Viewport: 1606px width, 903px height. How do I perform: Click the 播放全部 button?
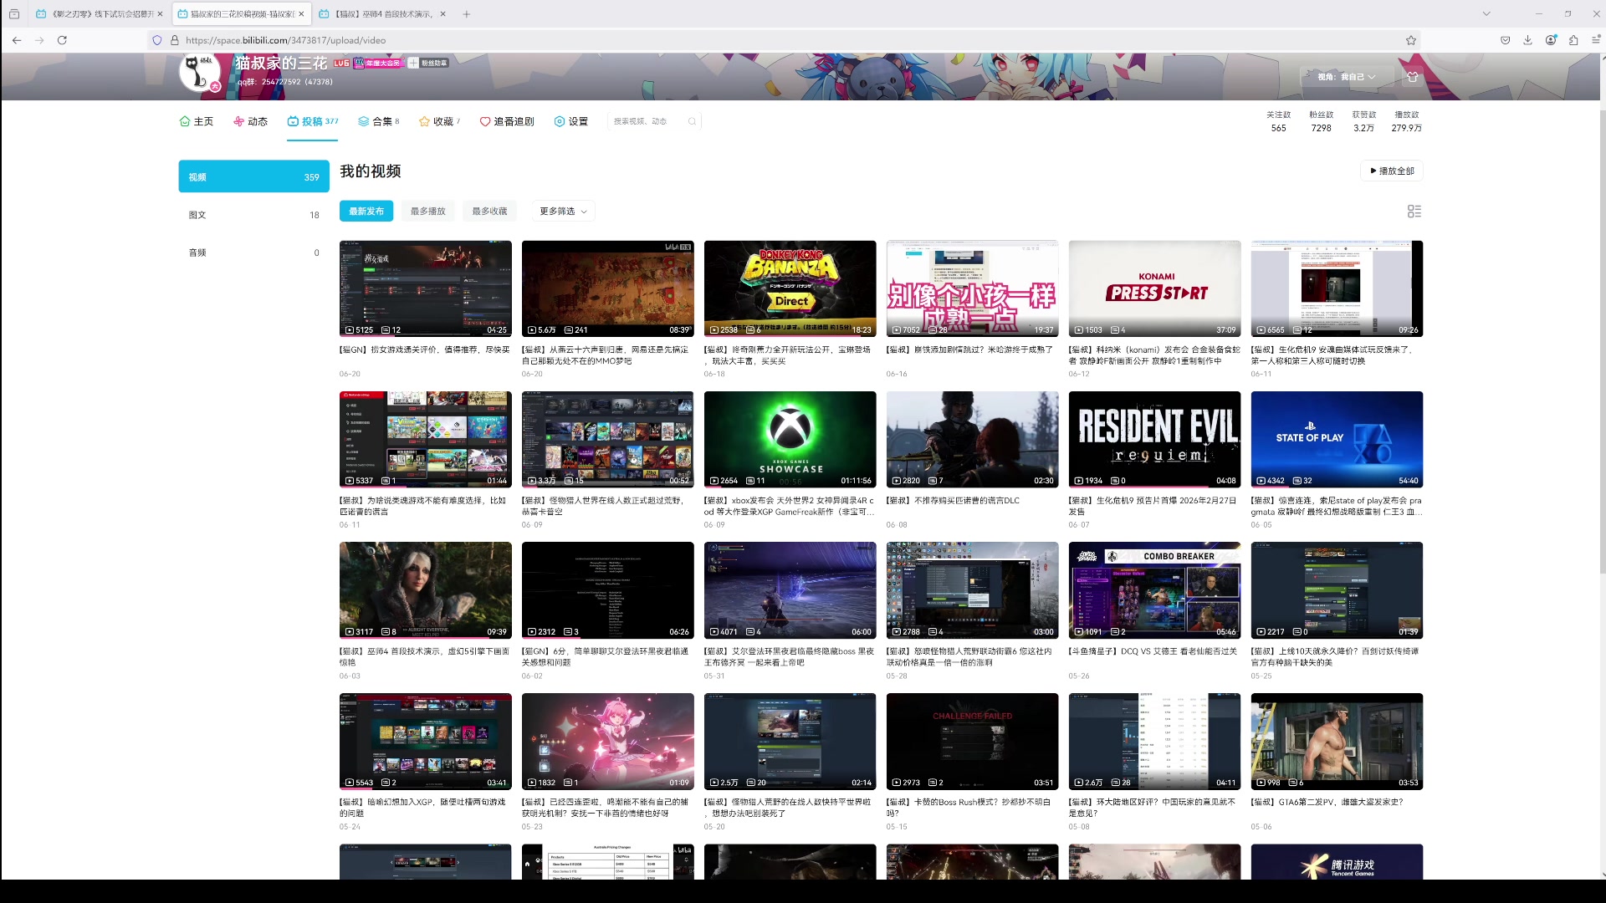click(1392, 171)
